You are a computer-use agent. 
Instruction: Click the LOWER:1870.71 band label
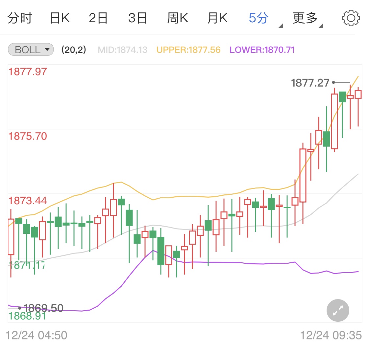click(262, 50)
